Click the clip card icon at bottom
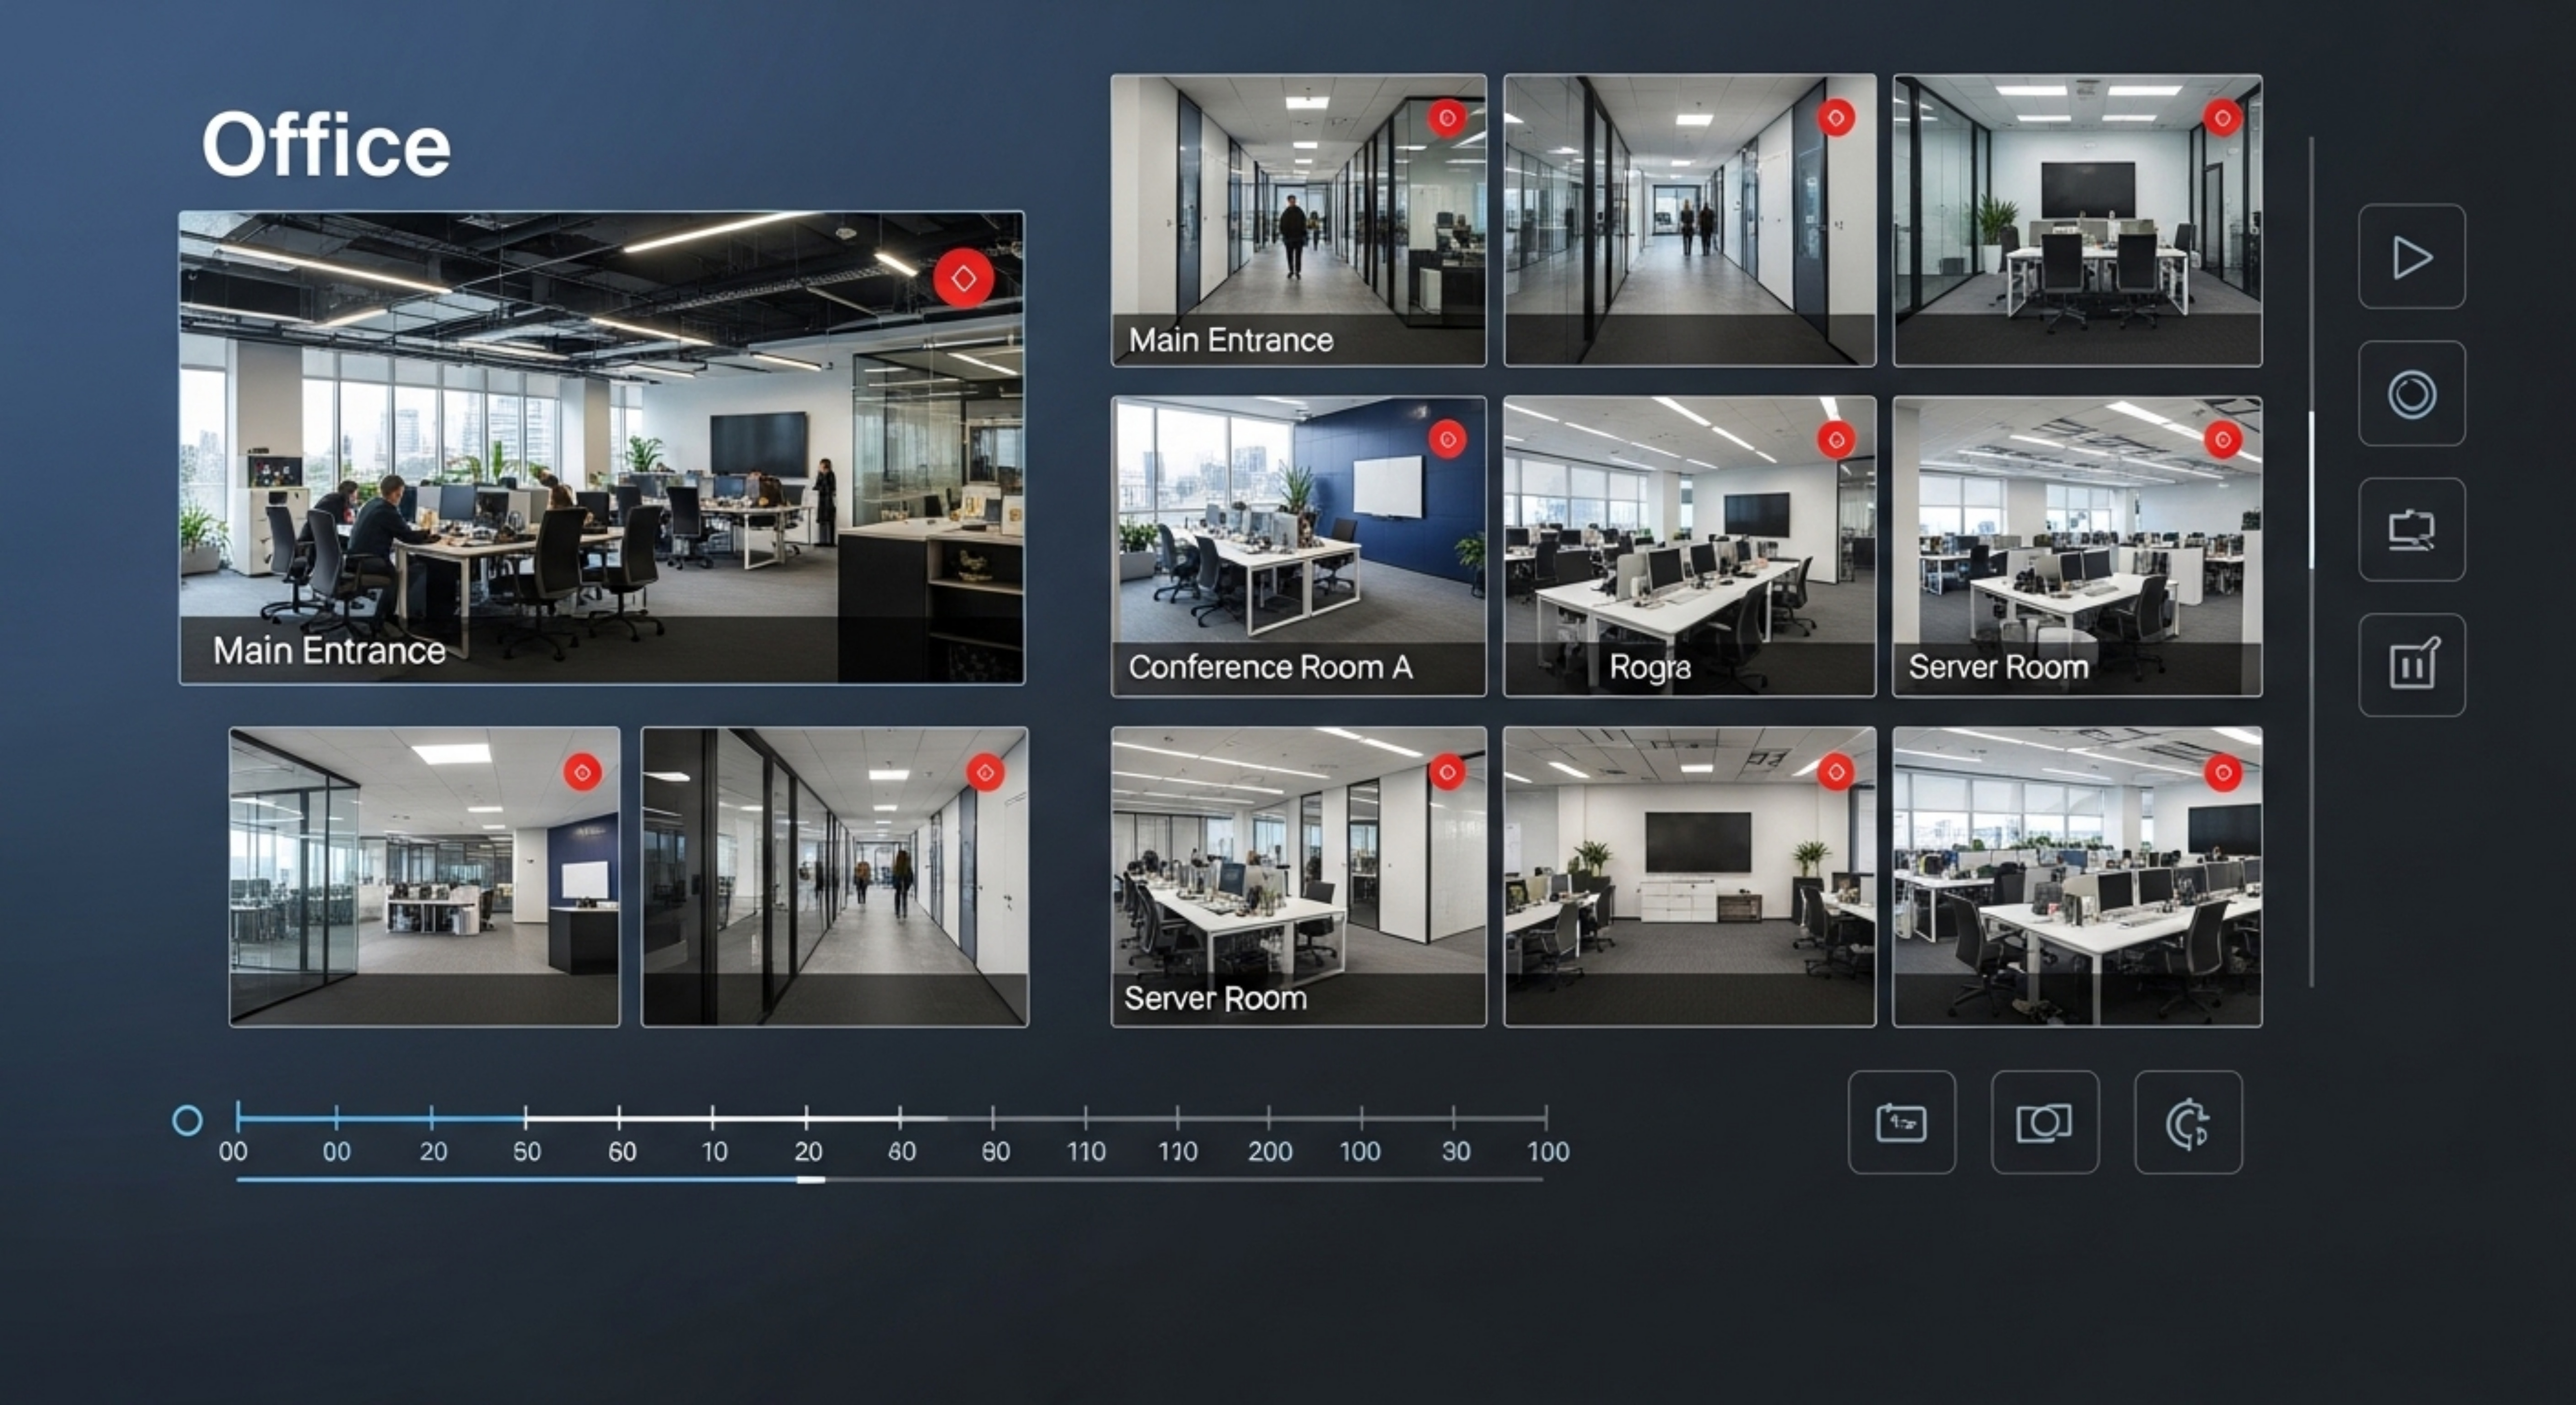This screenshot has width=2576, height=1405. pos(1901,1122)
